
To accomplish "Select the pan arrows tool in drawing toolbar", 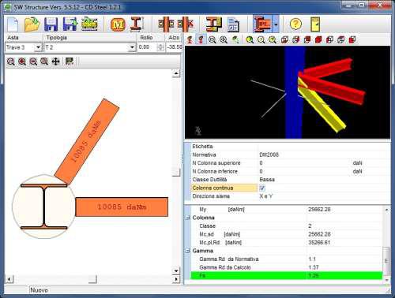I will (x=55, y=61).
